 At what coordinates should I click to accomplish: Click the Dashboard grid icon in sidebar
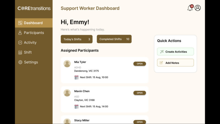click(20, 23)
